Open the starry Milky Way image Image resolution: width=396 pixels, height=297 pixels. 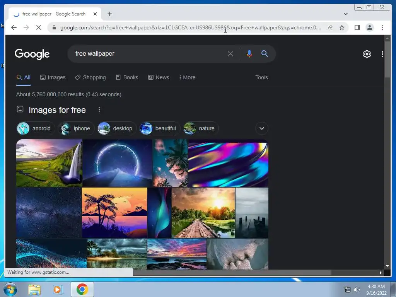pyautogui.click(x=49, y=213)
